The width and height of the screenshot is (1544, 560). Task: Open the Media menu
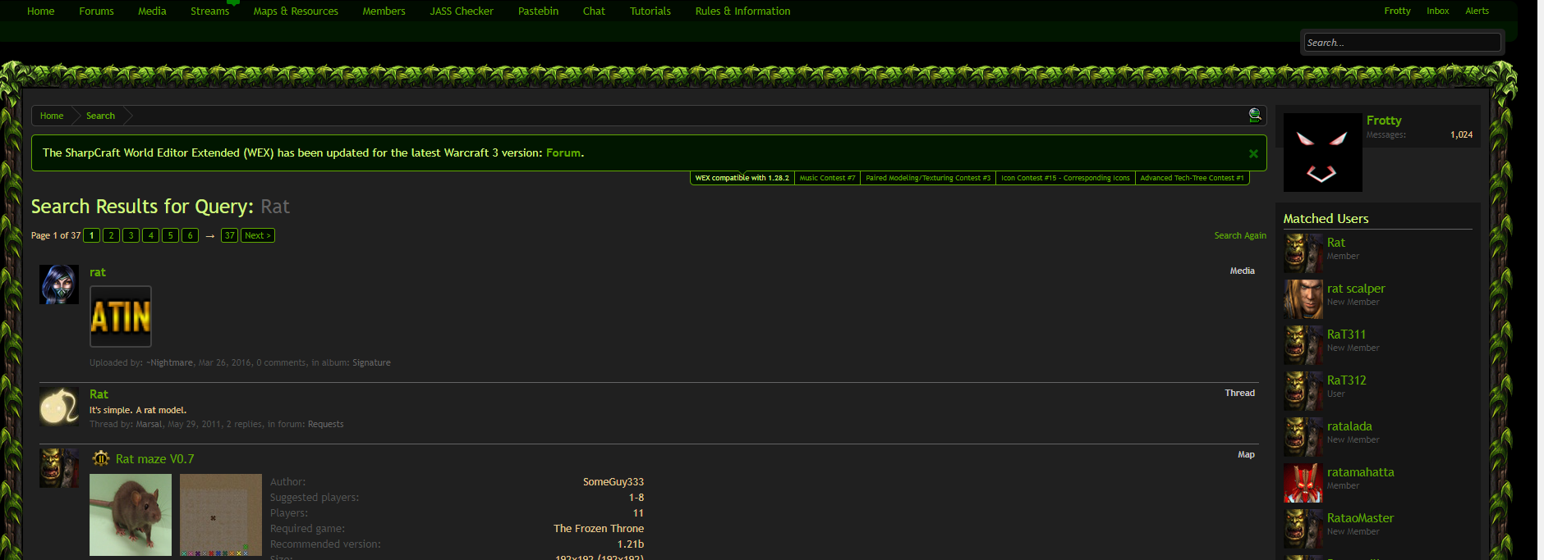(x=152, y=11)
